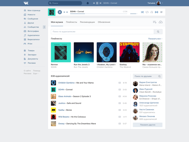Image resolution: width=189 pixels, height=142 pixels.
Task: Adjust the volume slider in player
Action: click(134, 13)
